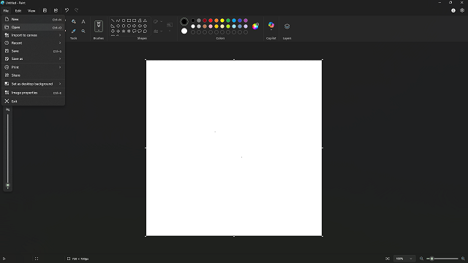Select the Right arrow shape
Screen dimensions: 468x263
[135, 26]
